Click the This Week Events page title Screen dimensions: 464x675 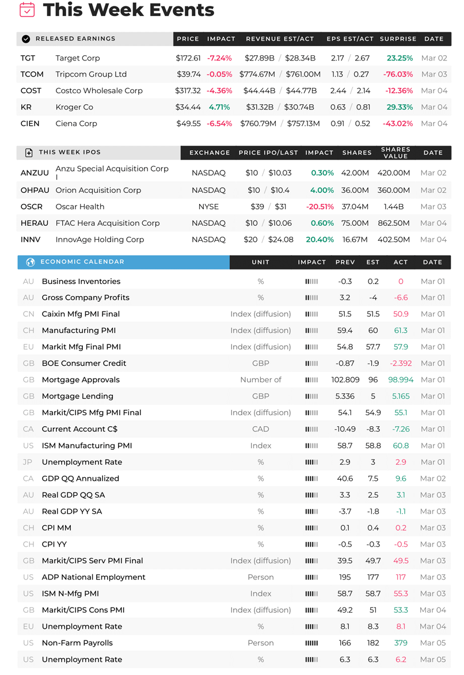coord(128,9)
